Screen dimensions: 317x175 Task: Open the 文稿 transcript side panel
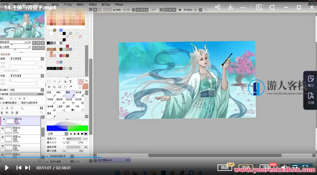(311, 98)
